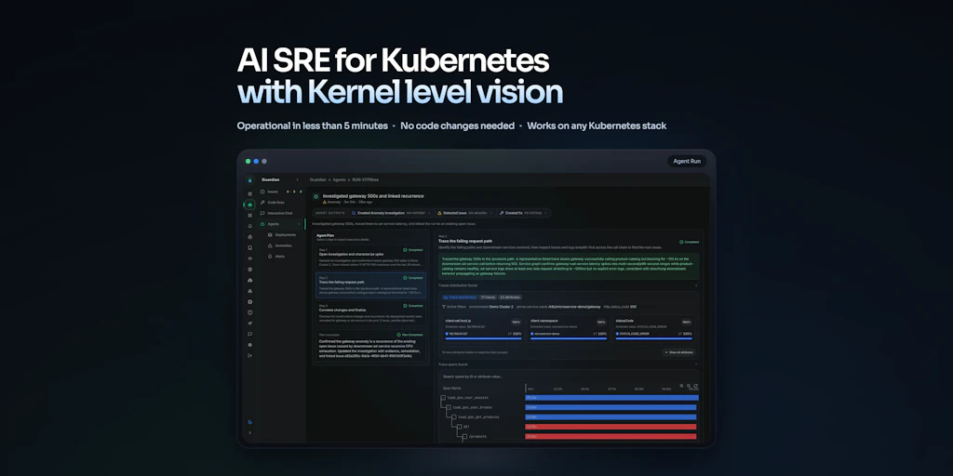Viewport: 953px width, 476px height.
Task: Click the Guardian breadcrumb link
Action: tap(318, 179)
